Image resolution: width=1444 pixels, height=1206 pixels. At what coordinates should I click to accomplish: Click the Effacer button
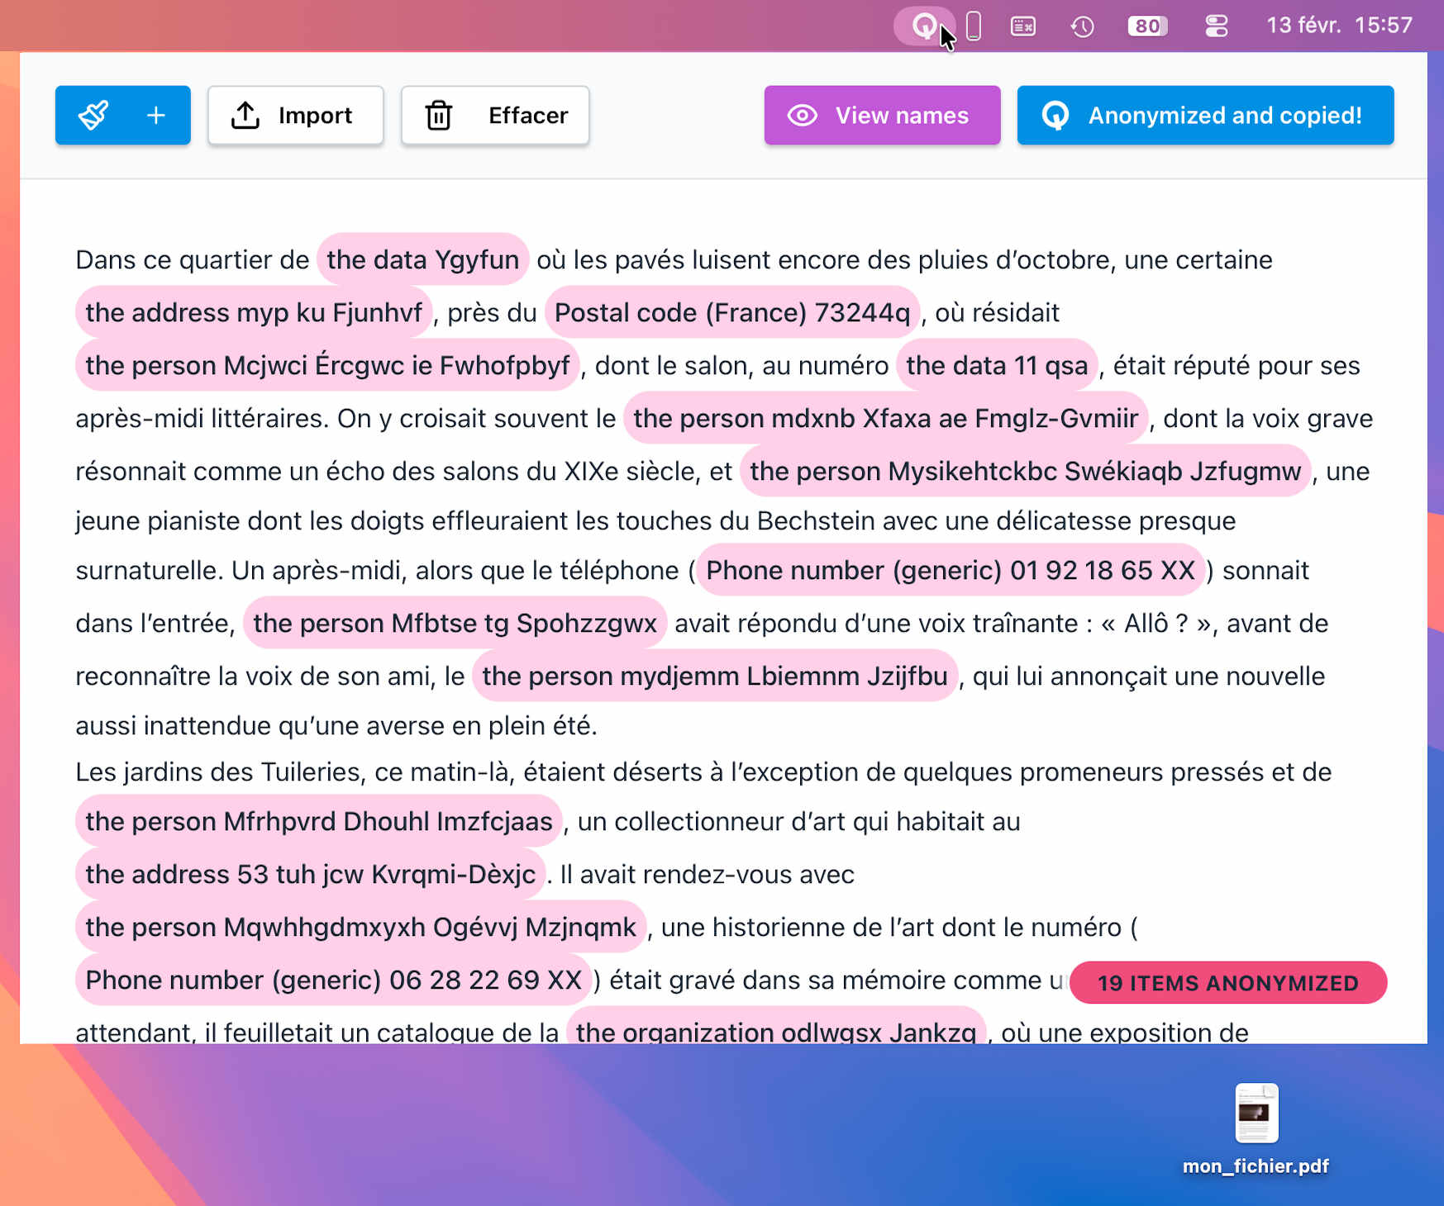494,115
